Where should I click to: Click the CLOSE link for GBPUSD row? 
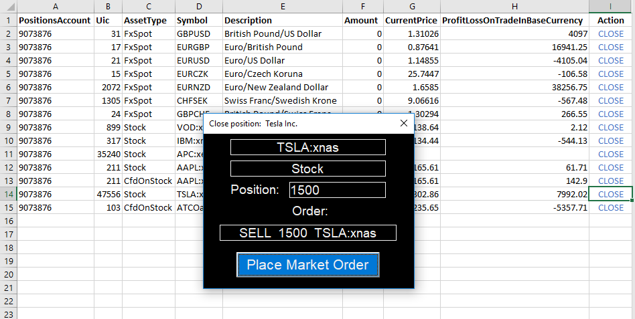click(610, 33)
